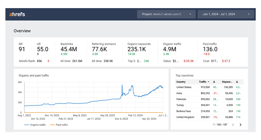The width and height of the screenshot is (261, 140).
Task: Click Pakistan keywords change 530
Action: [x=238, y=99]
